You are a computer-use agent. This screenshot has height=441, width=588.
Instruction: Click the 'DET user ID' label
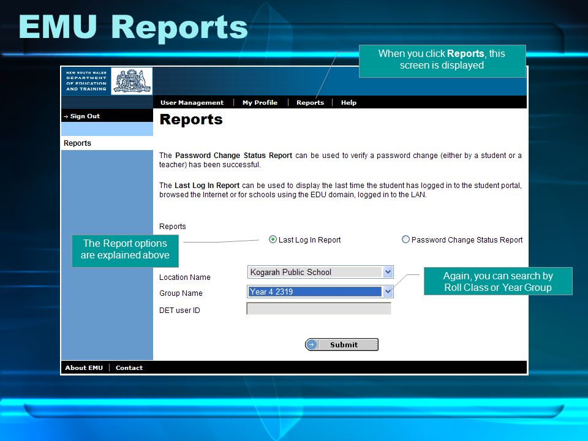pos(179,310)
